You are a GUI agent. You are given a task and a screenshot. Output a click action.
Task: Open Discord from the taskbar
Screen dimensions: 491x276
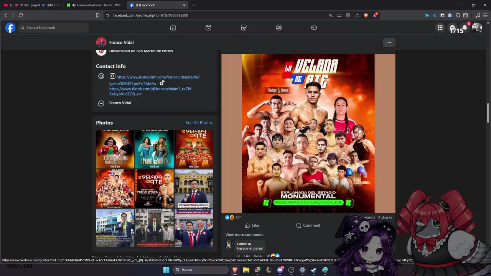click(x=280, y=270)
